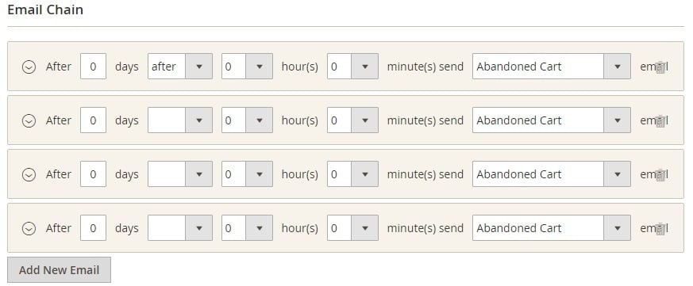Delete the first email row via trash icon
Image resolution: width=693 pixels, height=286 pixels.
[660, 67]
